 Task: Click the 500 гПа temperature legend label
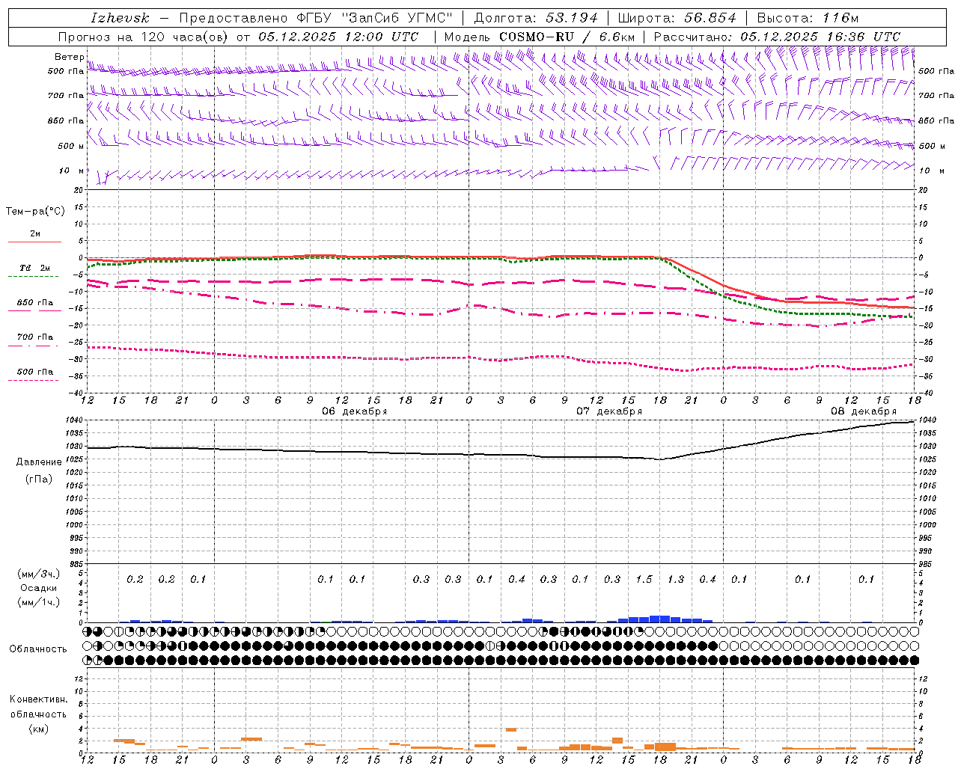34,372
